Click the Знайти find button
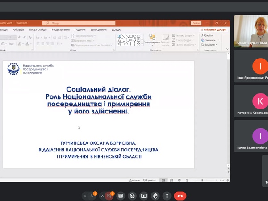The image size is (268, 201). pyautogui.click(x=207, y=35)
